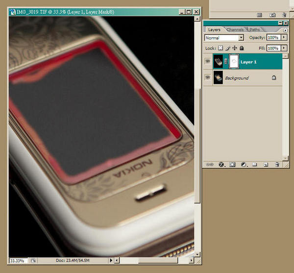
Task: Open the Opacity slider arrow
Action: [284, 37]
